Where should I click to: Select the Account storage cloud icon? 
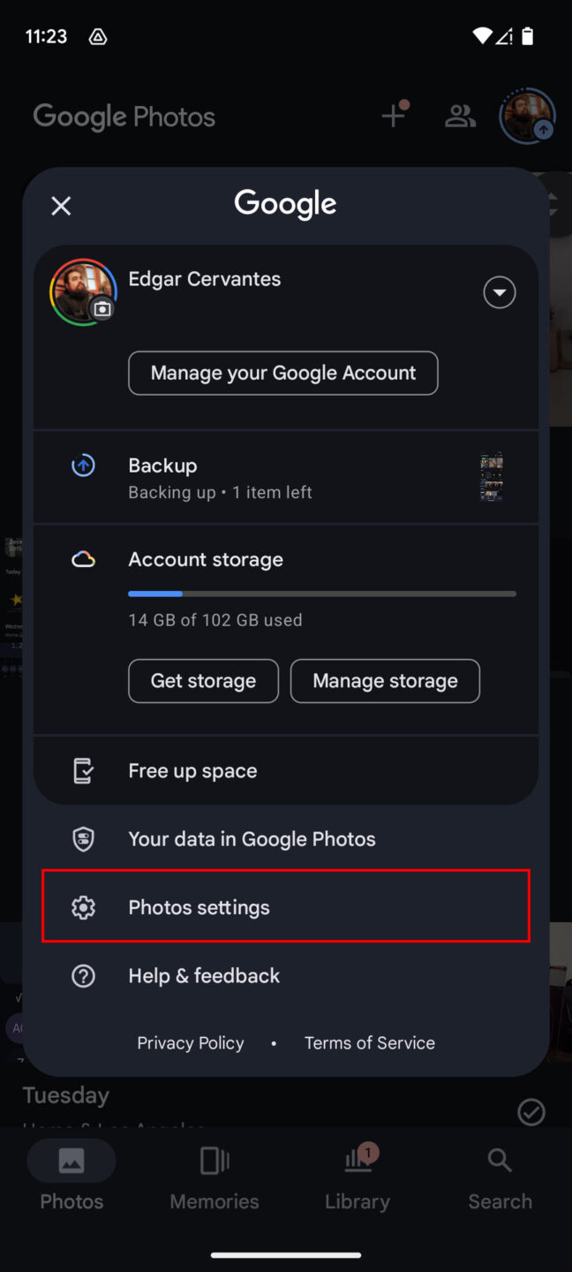[82, 558]
